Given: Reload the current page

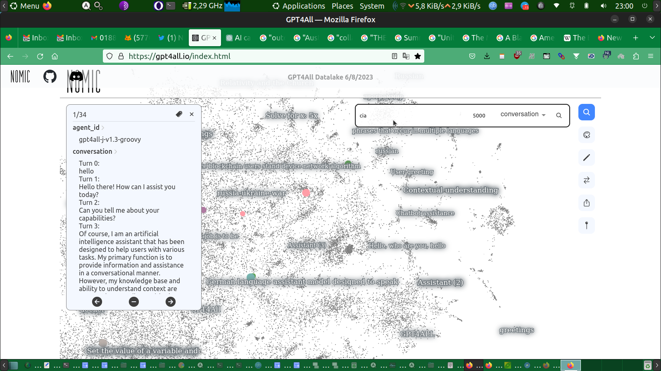Looking at the screenshot, I should tap(40, 56).
